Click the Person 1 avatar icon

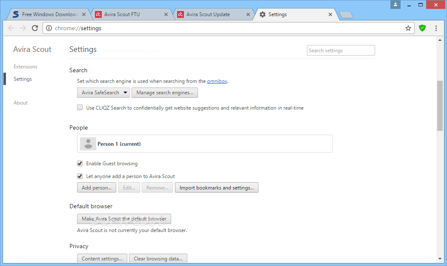click(x=88, y=144)
